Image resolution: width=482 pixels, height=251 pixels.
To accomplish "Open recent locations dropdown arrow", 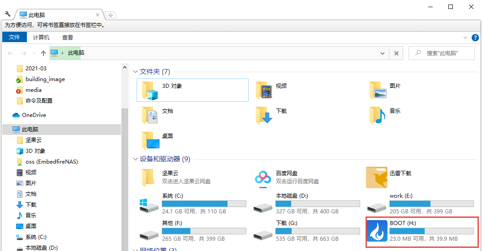I will [x=34, y=53].
